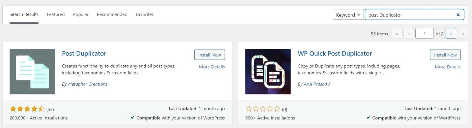Focus the plugin search text box

click(410, 15)
